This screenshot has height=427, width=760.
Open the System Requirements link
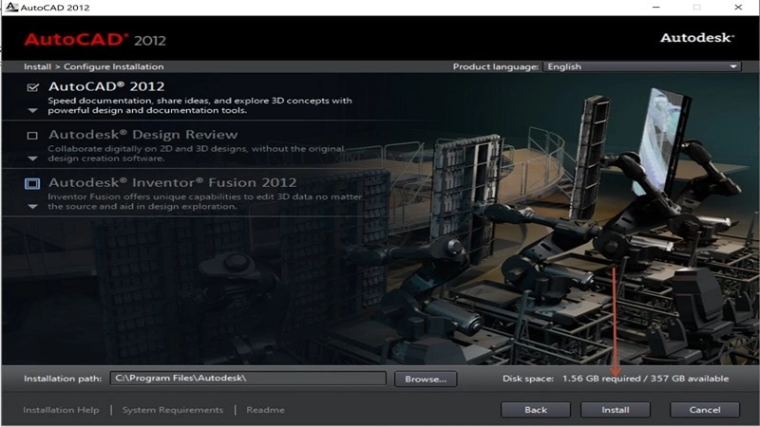click(x=173, y=410)
